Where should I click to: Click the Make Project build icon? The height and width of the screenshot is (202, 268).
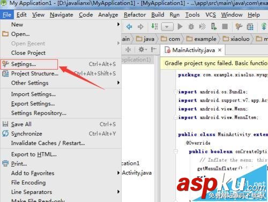[154, 26]
